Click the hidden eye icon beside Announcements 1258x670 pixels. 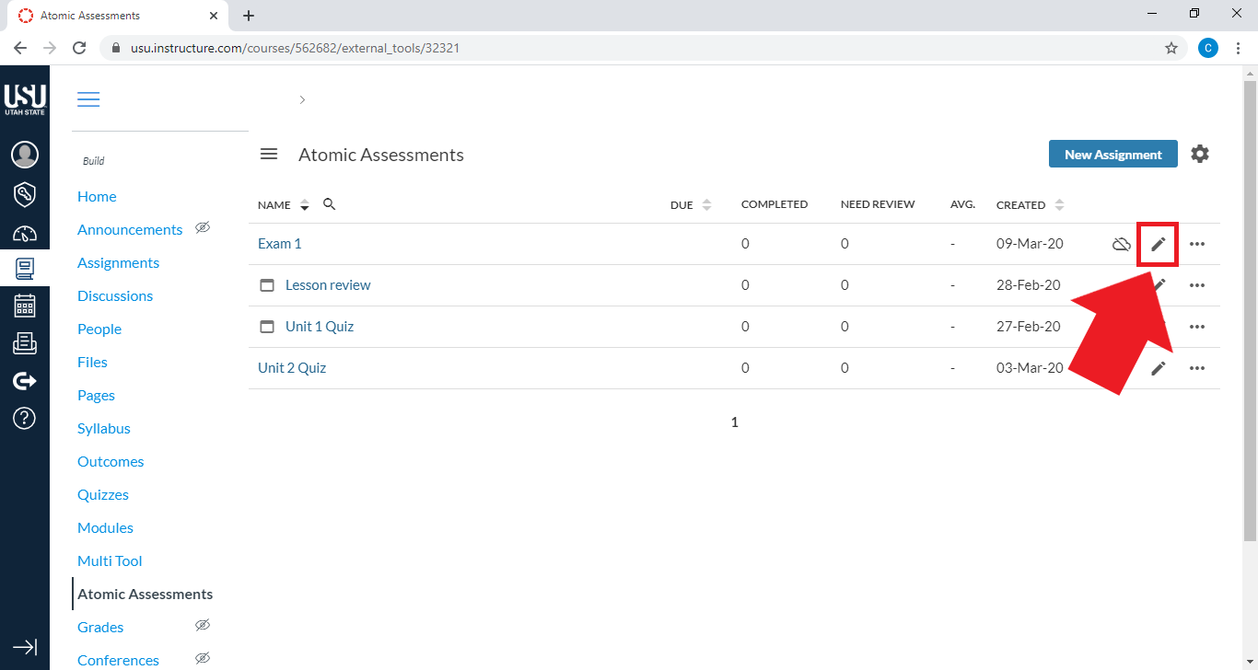click(203, 227)
